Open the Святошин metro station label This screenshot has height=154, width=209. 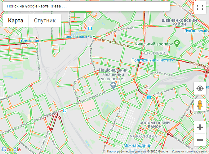point(31,41)
